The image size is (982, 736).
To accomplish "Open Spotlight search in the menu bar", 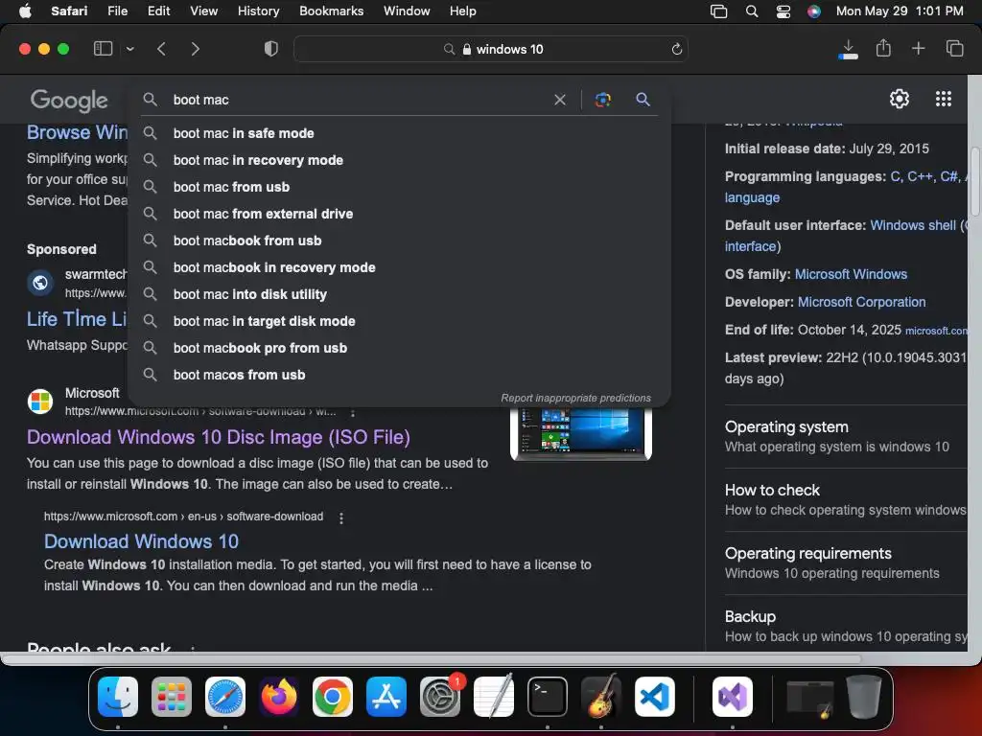I will tap(752, 11).
